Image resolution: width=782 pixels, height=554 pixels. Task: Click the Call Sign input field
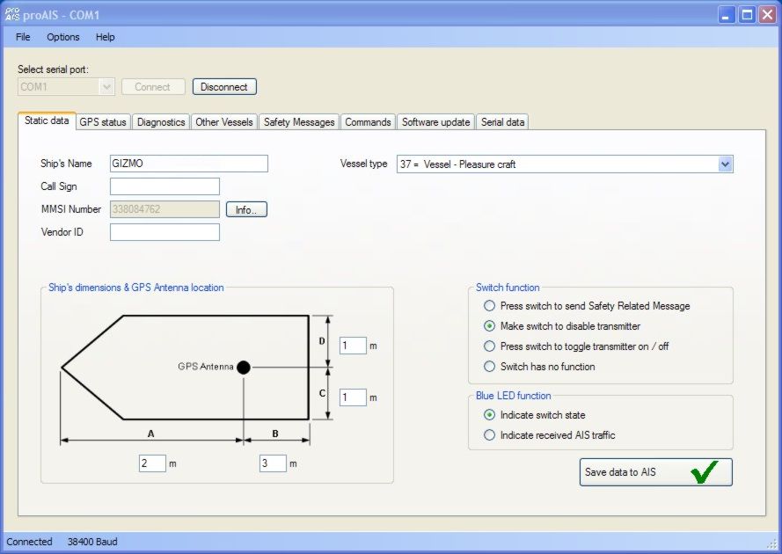pyautogui.click(x=164, y=186)
